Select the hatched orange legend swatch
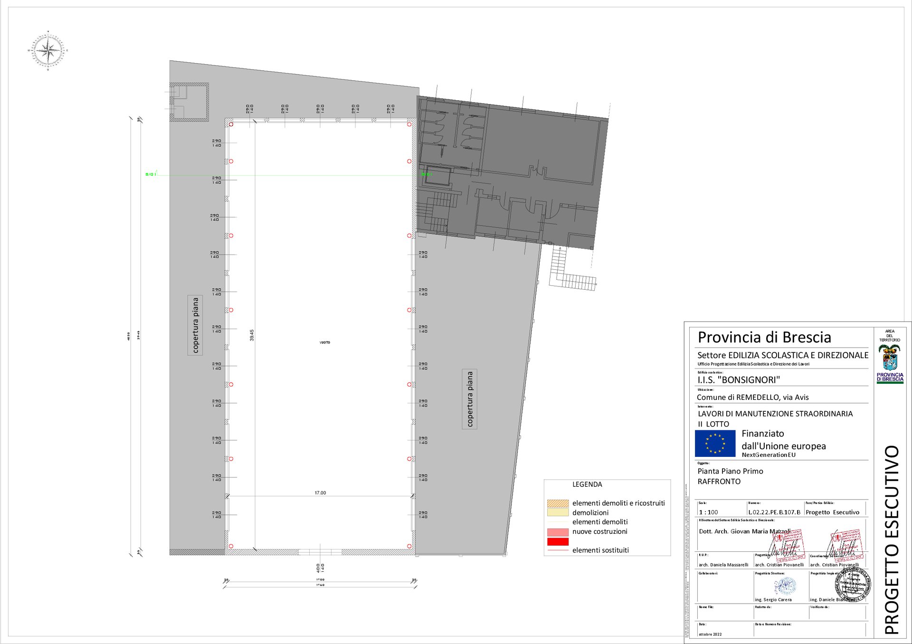912x644 pixels. pos(558,503)
